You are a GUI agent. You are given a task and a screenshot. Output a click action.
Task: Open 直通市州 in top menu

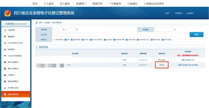[x=97, y=4]
